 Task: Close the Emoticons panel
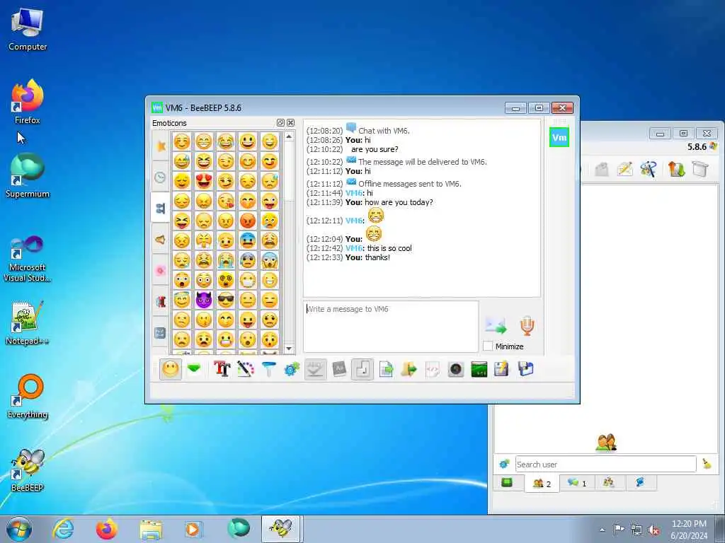pyautogui.click(x=290, y=123)
